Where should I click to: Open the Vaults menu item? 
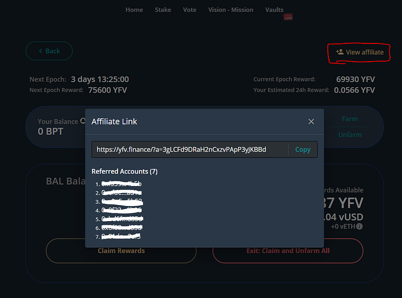[274, 10]
